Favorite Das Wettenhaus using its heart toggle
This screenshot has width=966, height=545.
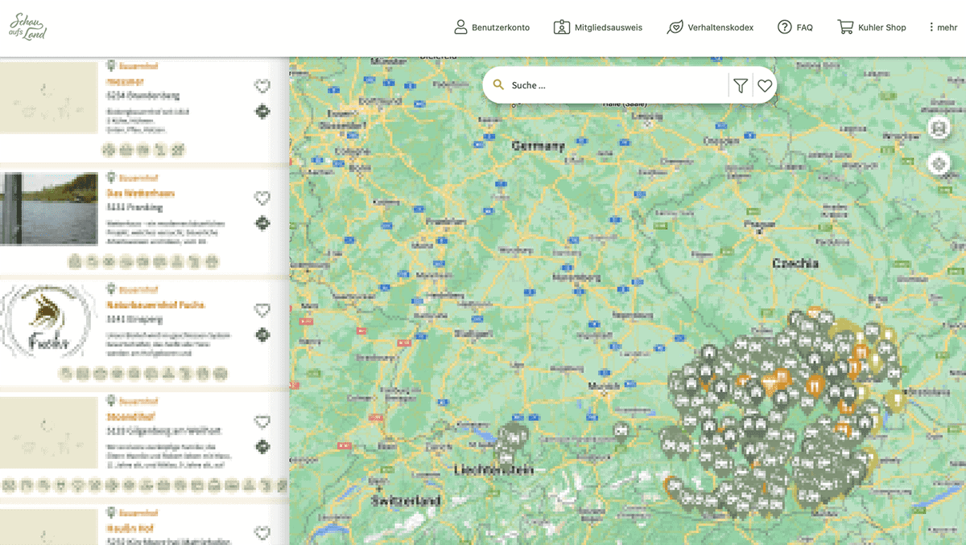click(x=262, y=197)
